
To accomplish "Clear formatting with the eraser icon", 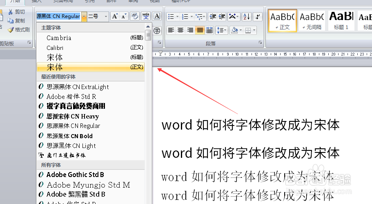I will point(135,16).
